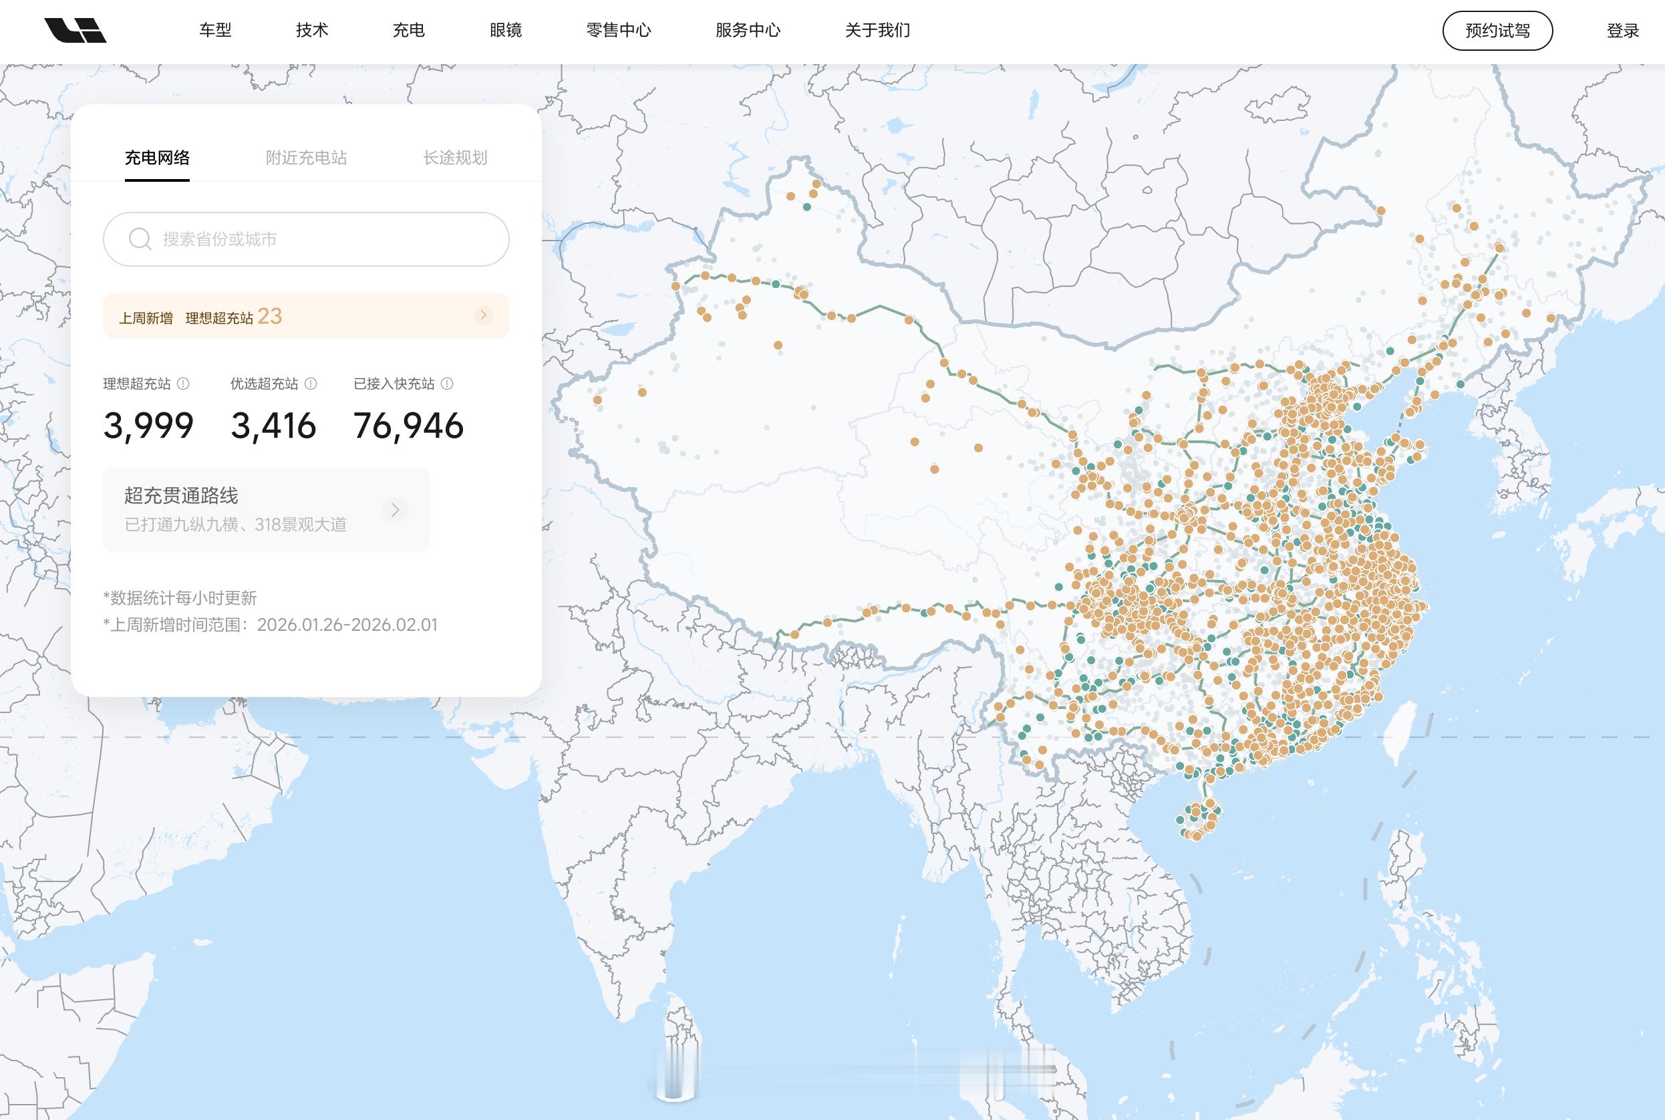
Task: Go to 零售中心 page
Action: pyautogui.click(x=618, y=31)
